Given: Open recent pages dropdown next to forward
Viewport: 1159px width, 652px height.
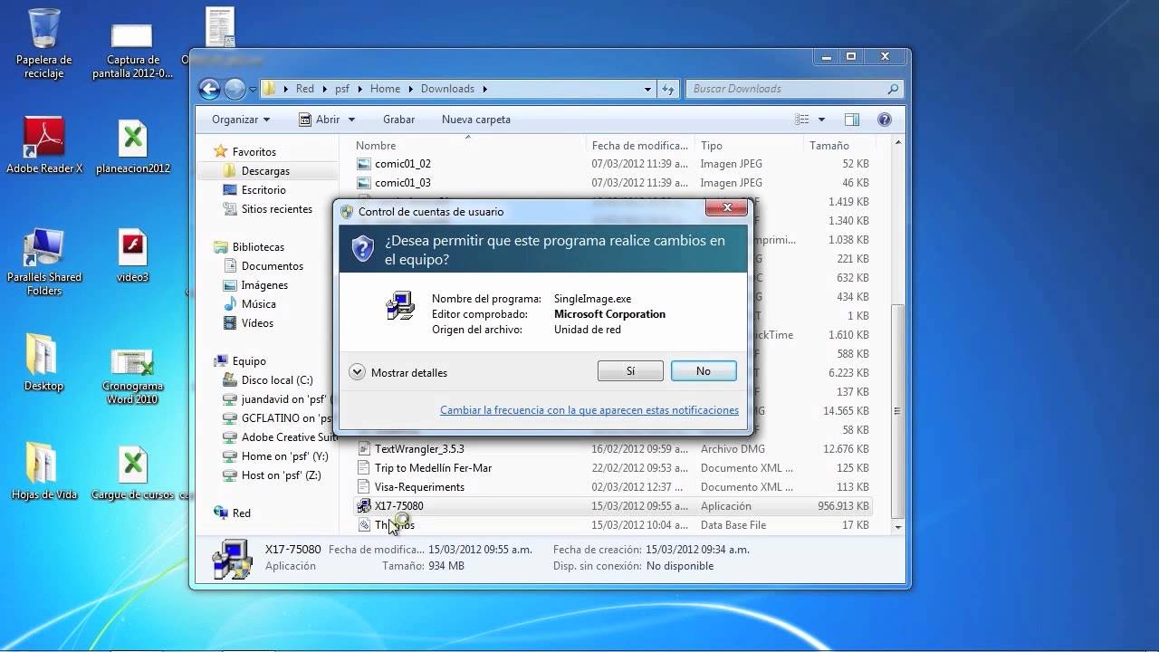Looking at the screenshot, I should [253, 90].
